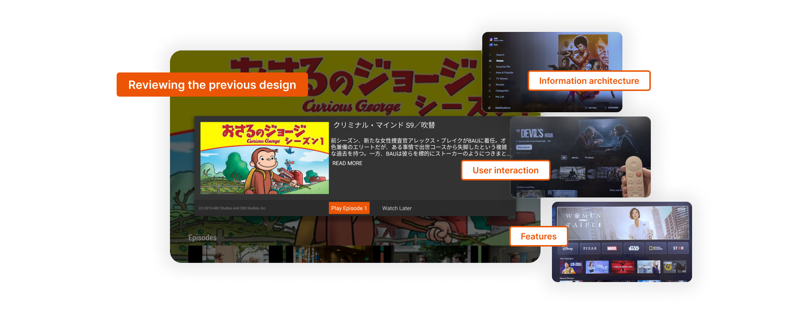Open The Peripheral ranked thumbnail on Prime Video
808x314 pixels.
pos(573,173)
